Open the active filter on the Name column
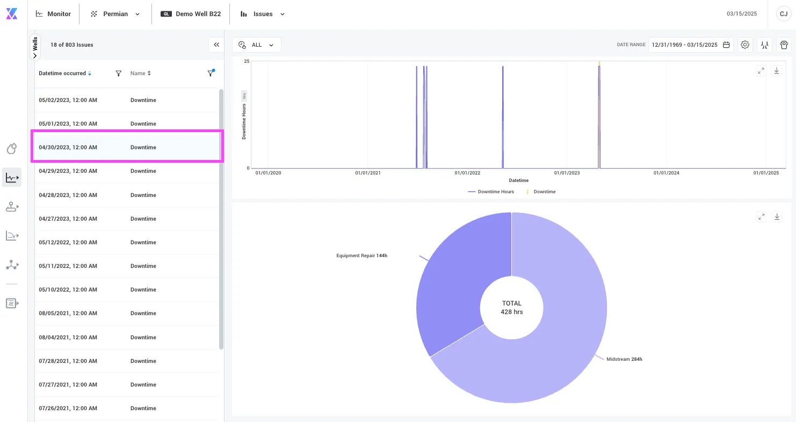The width and height of the screenshot is (796, 422). (x=211, y=74)
